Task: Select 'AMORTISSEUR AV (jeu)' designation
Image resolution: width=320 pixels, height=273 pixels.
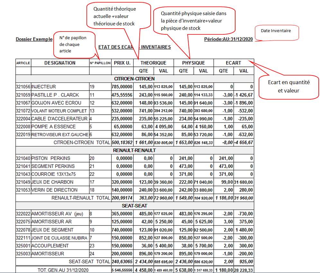Action: tap(57, 214)
